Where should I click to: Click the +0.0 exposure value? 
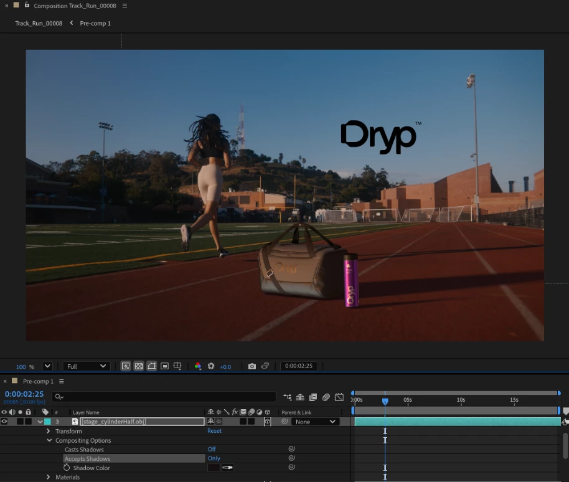225,367
